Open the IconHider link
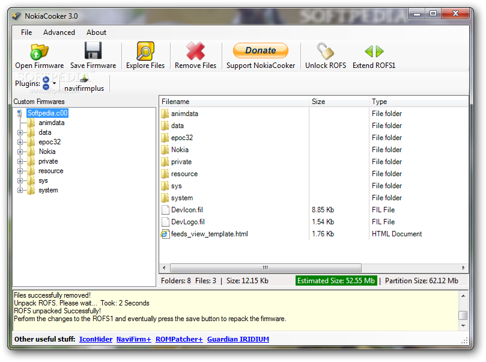The image size is (486, 362). [x=96, y=339]
